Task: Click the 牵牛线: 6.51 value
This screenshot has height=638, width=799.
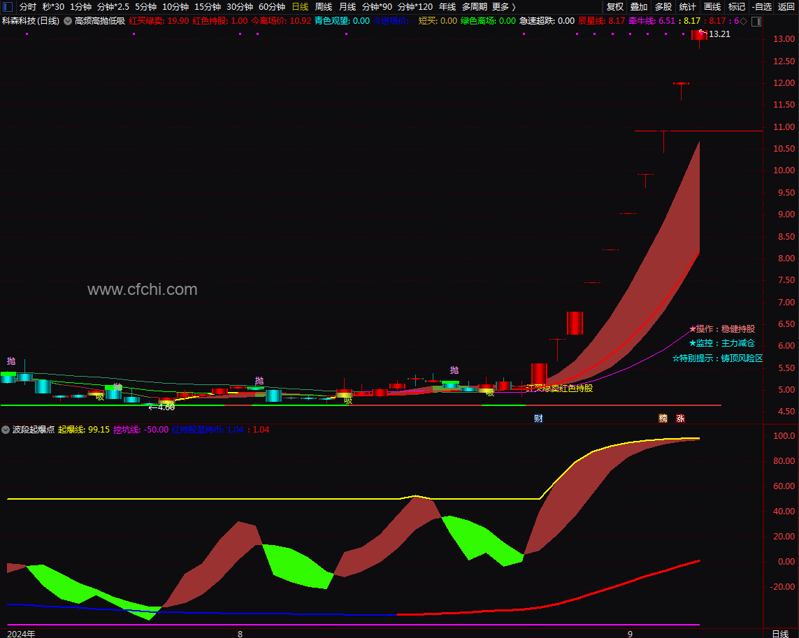Action: coord(652,21)
